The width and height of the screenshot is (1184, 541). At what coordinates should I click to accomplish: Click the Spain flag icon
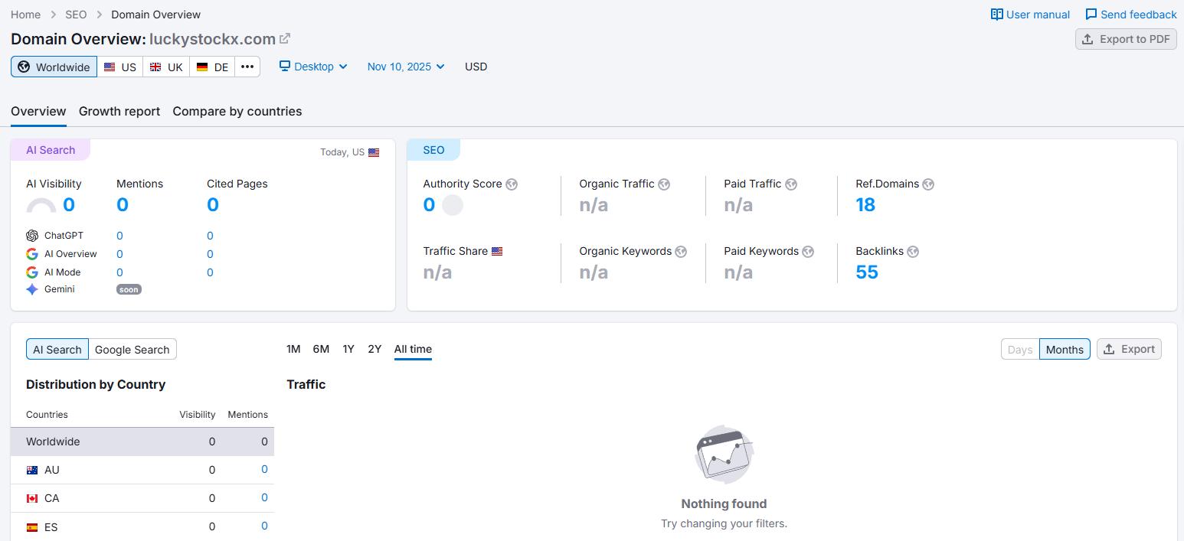click(x=32, y=527)
